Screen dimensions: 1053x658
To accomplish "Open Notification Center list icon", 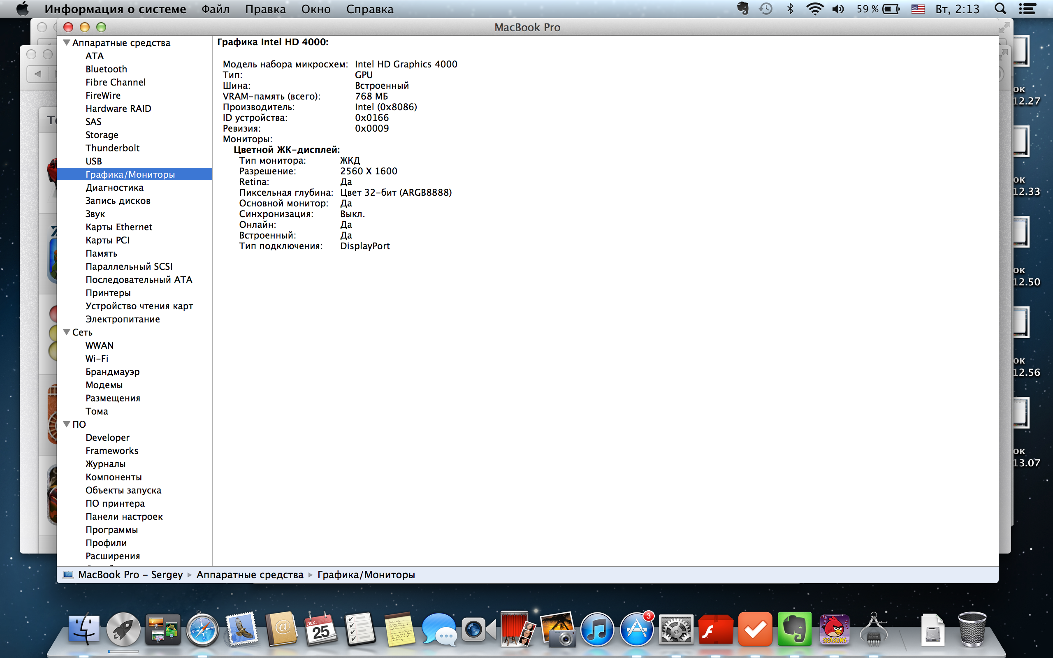I will click(x=1027, y=9).
